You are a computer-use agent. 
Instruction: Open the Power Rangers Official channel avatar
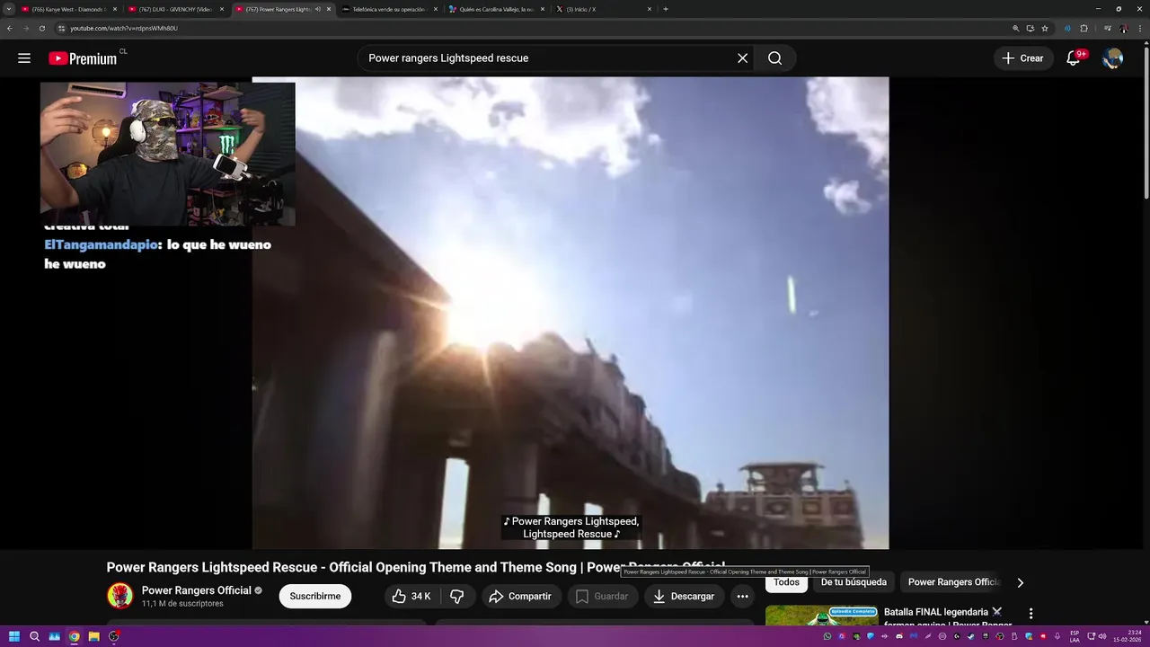pyautogui.click(x=119, y=596)
